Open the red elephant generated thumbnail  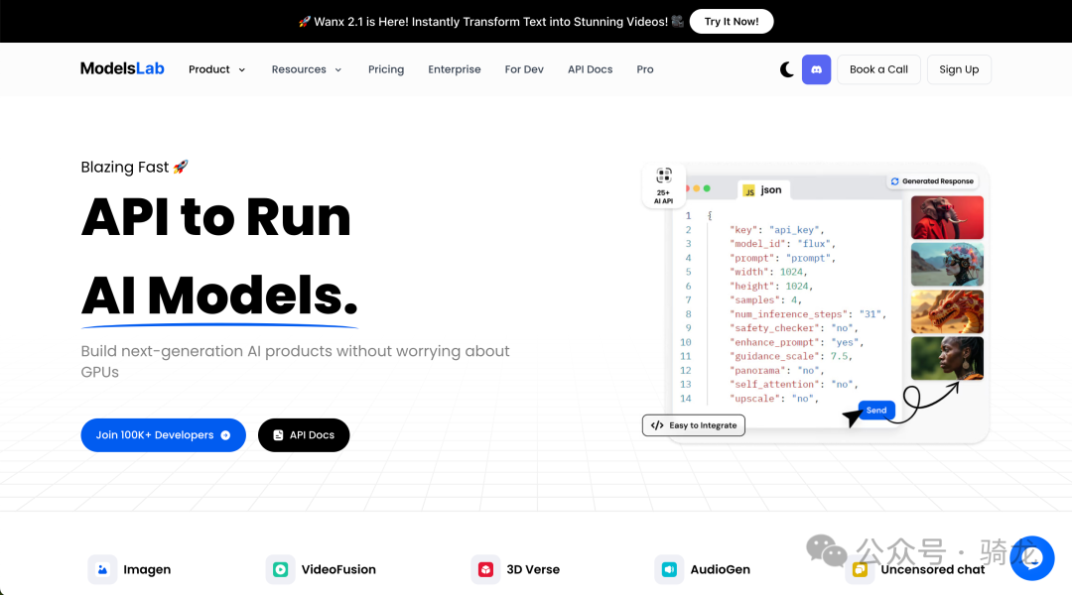click(947, 217)
